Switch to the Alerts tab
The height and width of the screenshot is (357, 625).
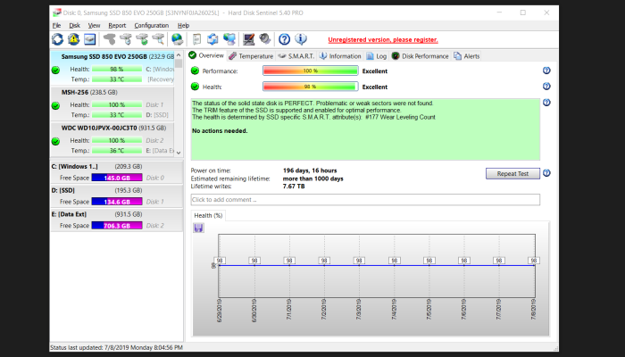point(466,56)
